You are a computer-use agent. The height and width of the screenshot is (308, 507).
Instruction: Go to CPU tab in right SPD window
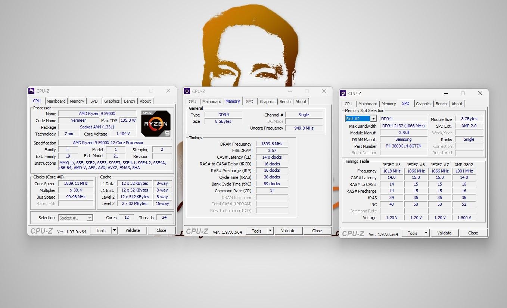click(348, 104)
